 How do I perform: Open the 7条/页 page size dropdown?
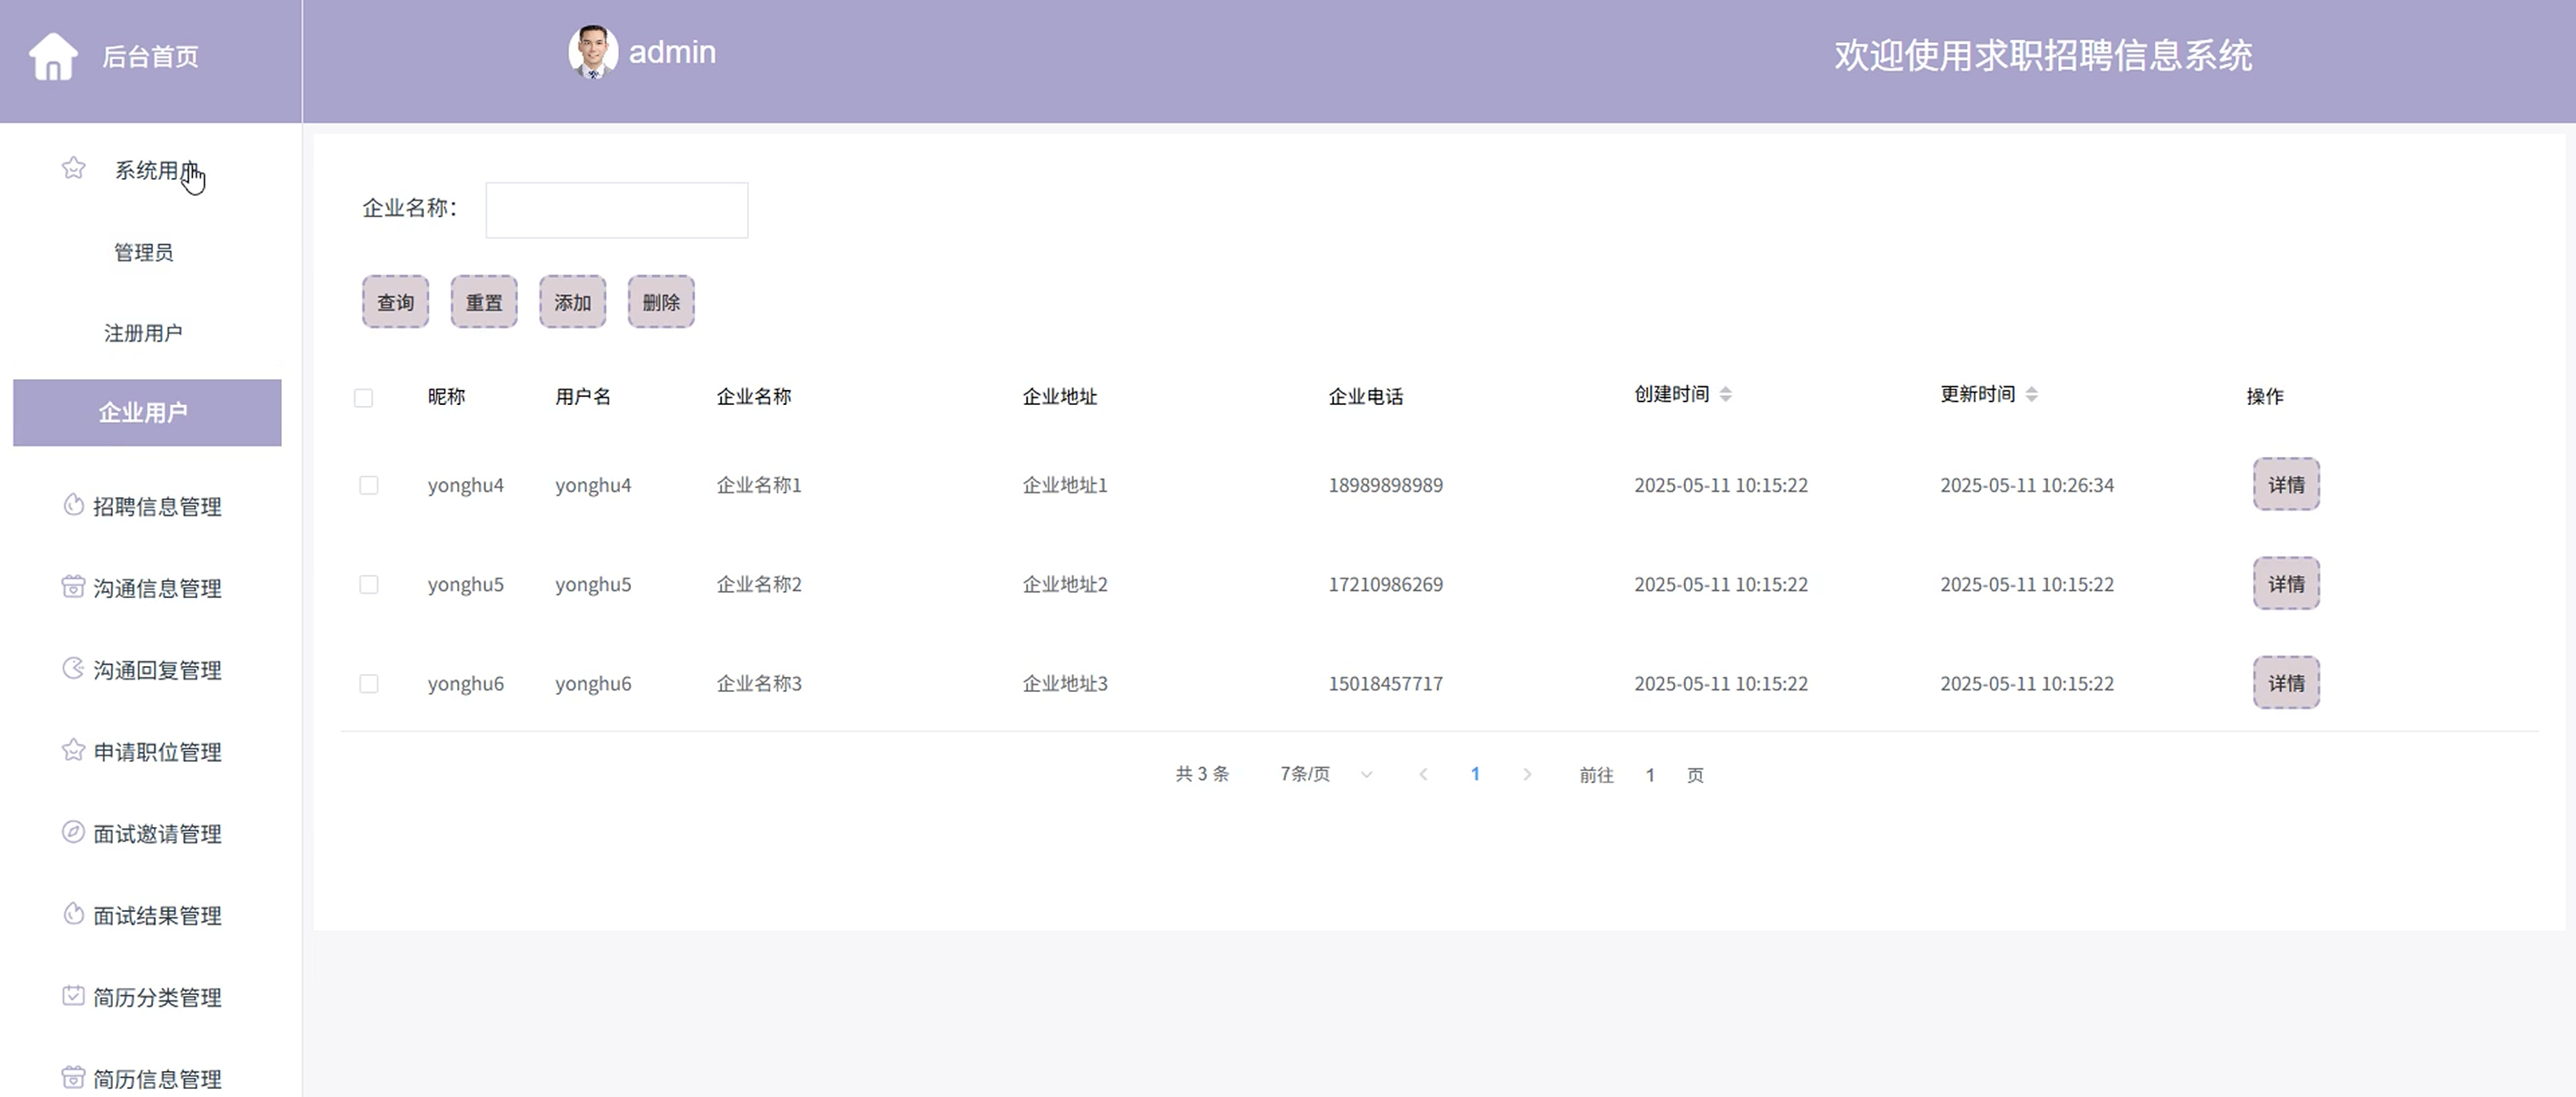[1325, 774]
